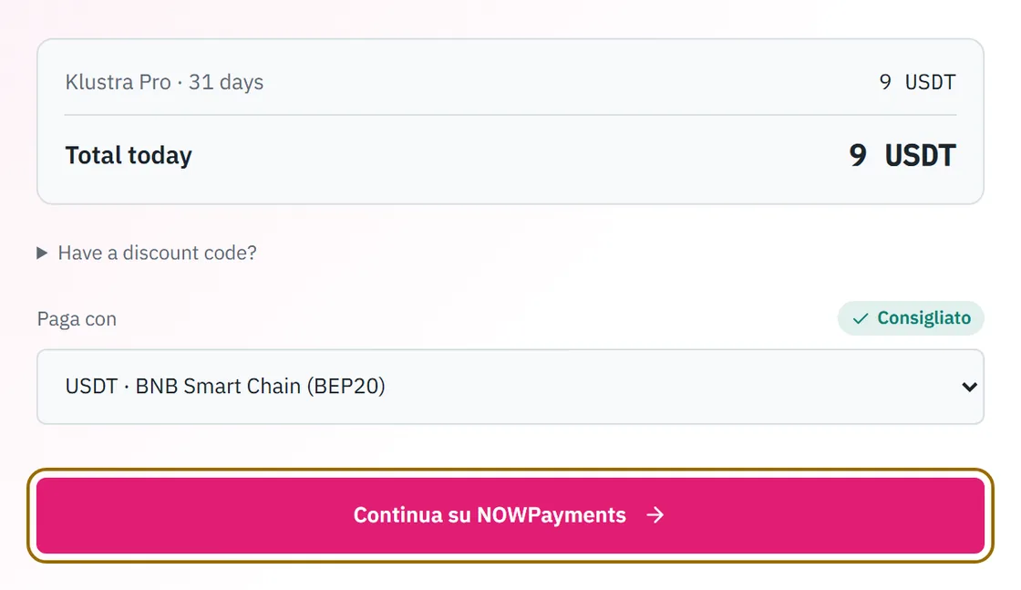Select the Consigliato recommended badge

click(911, 317)
